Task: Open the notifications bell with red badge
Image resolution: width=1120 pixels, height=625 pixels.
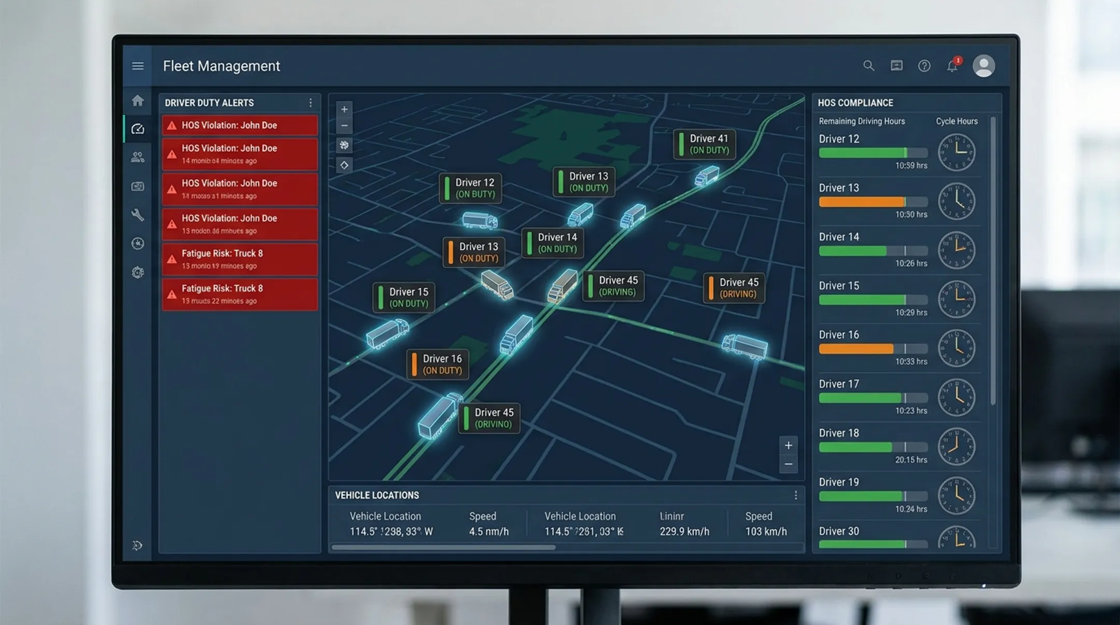Action: point(953,66)
